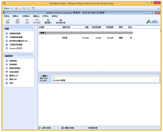Click the 無 status cell
Image resolution: width=163 pixels, height=132 pixels.
coord(131,38)
